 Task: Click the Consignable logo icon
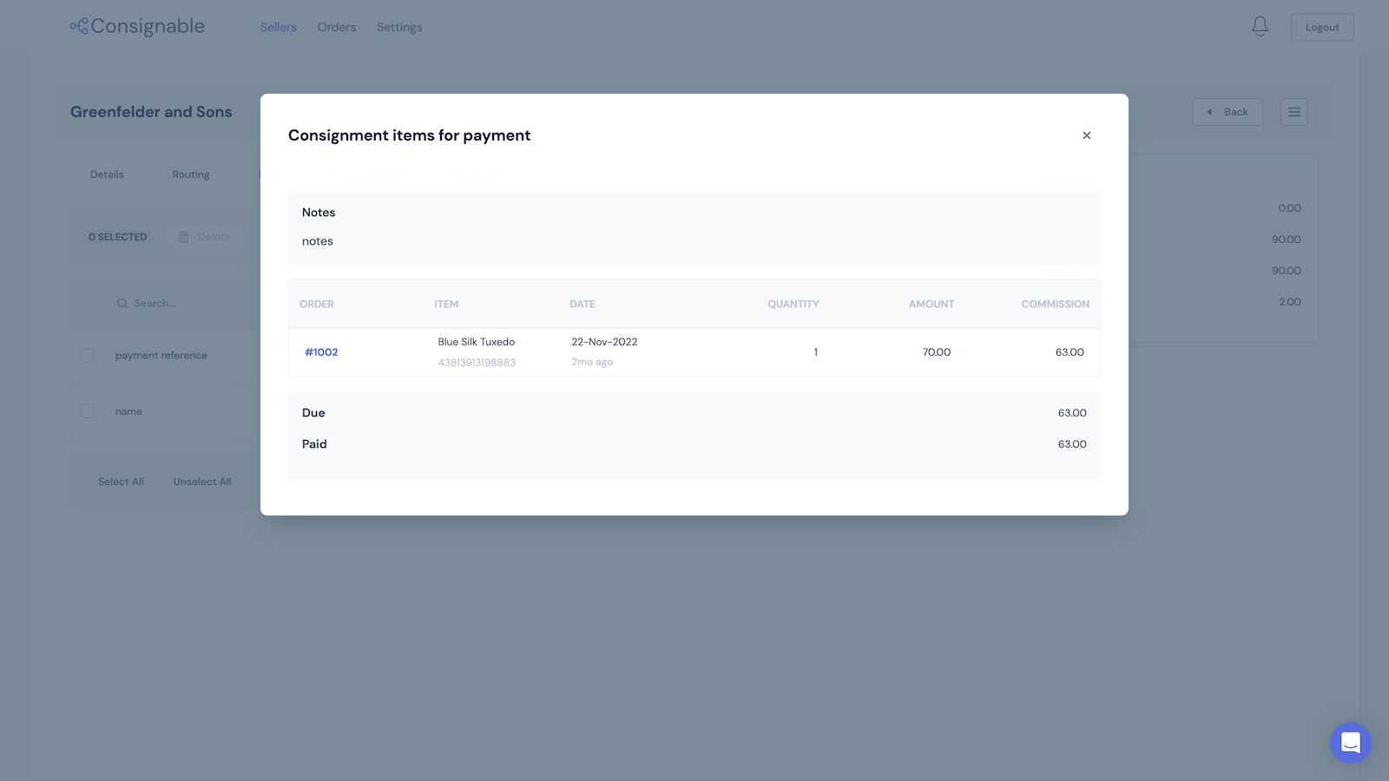pyautogui.click(x=79, y=26)
